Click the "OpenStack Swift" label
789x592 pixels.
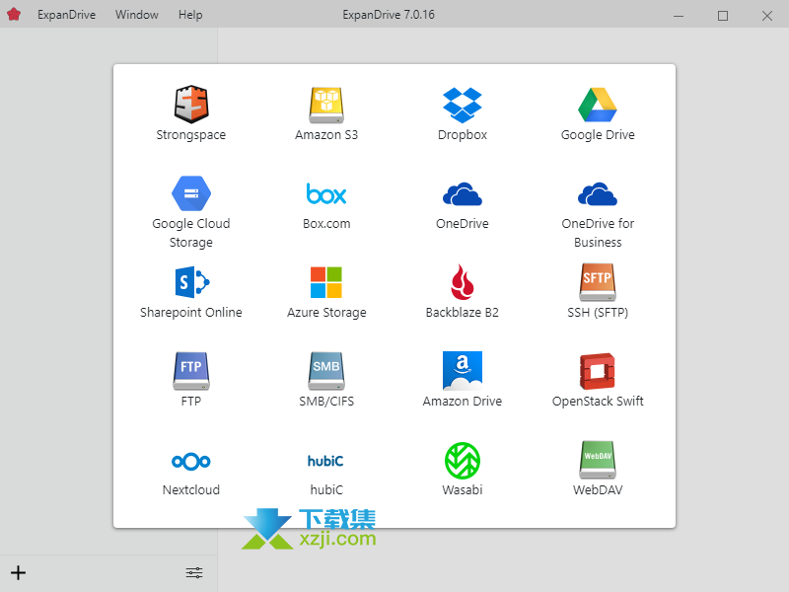(598, 402)
